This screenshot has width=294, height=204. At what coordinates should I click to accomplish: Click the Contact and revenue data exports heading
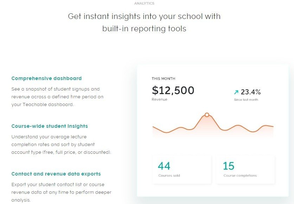[x=56, y=174]
